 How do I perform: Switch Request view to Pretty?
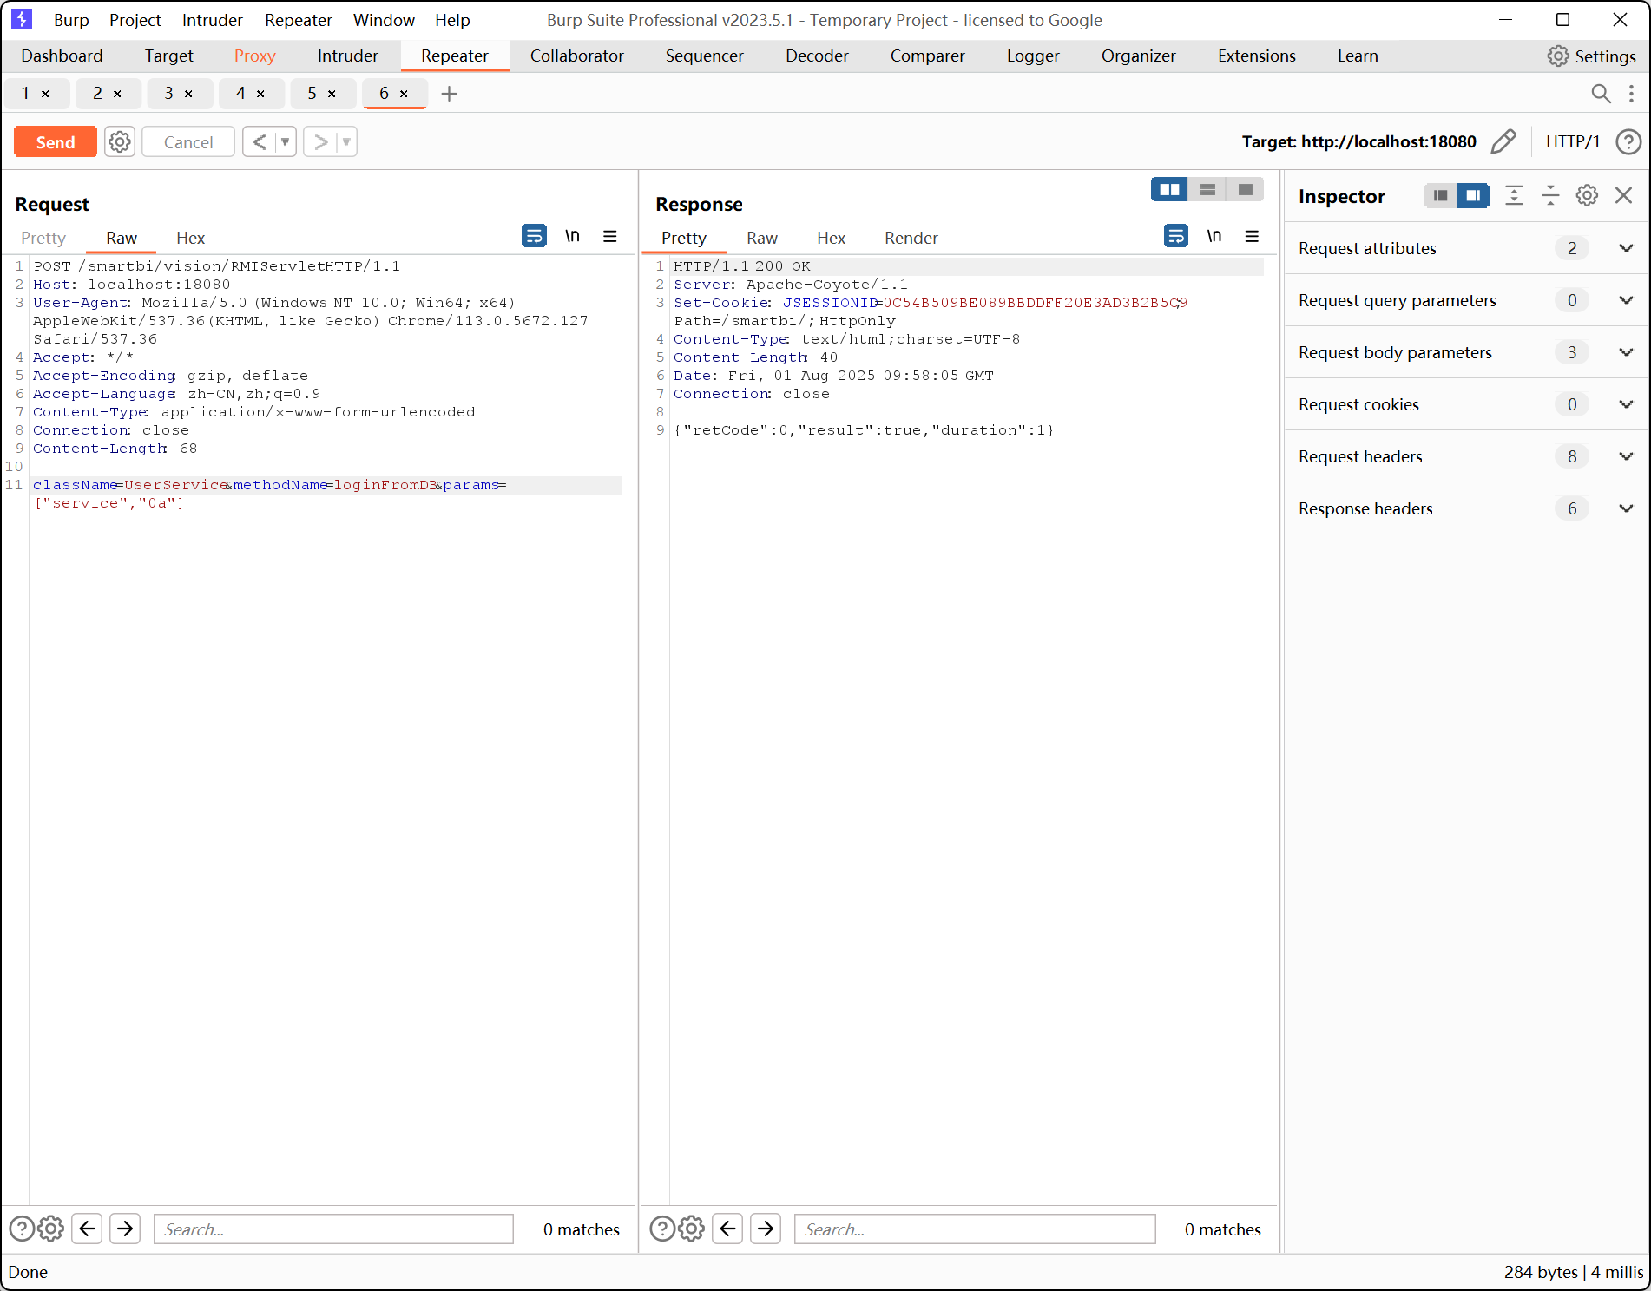tap(43, 238)
